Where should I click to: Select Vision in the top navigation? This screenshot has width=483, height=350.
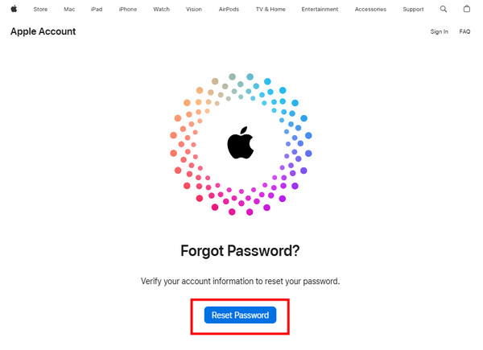(194, 10)
